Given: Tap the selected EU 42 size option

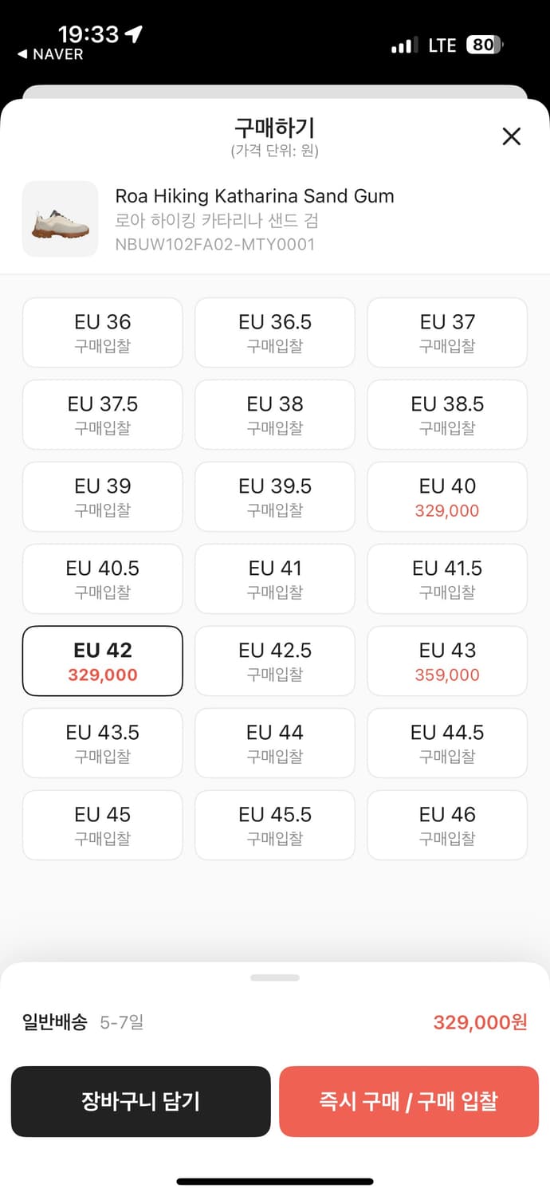Looking at the screenshot, I should (x=103, y=661).
